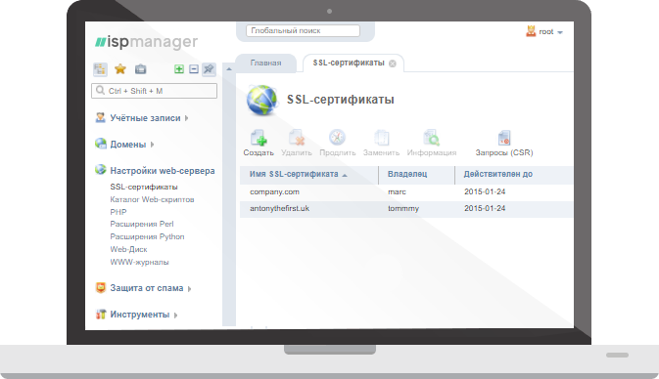Click the briefcase icon in sidebar
Screen dimensions: 659x379
140,69
